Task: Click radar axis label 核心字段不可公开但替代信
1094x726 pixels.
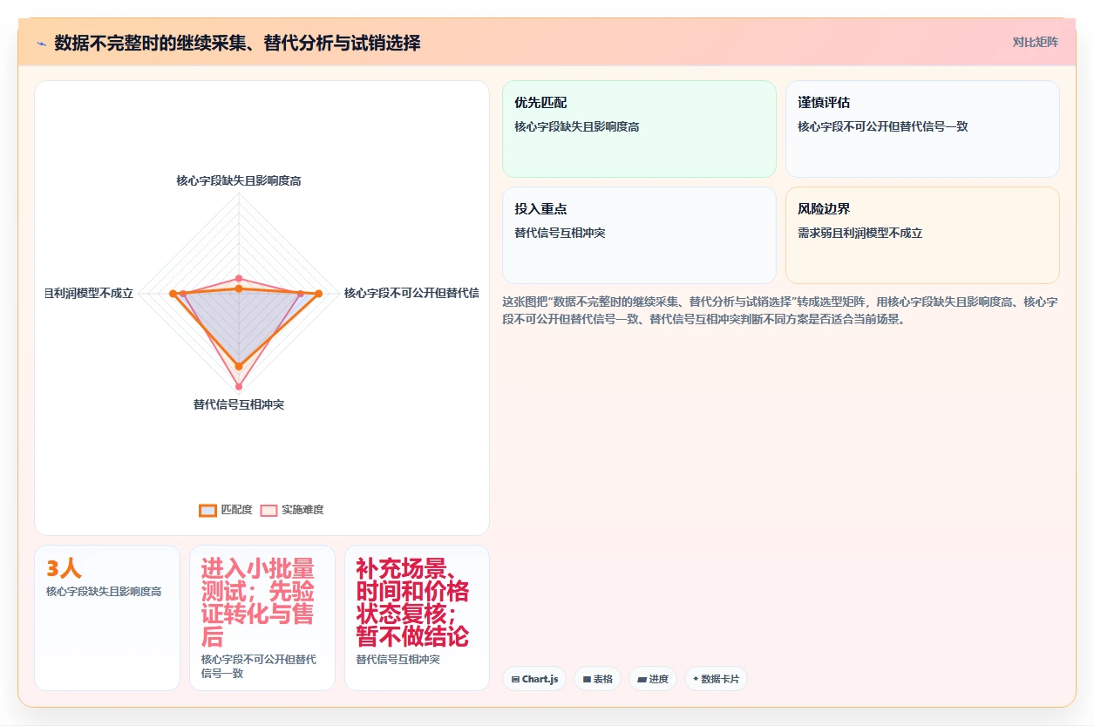Action: coord(411,293)
